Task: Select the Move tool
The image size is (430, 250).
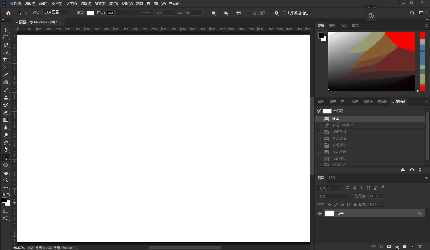Action: [6, 30]
